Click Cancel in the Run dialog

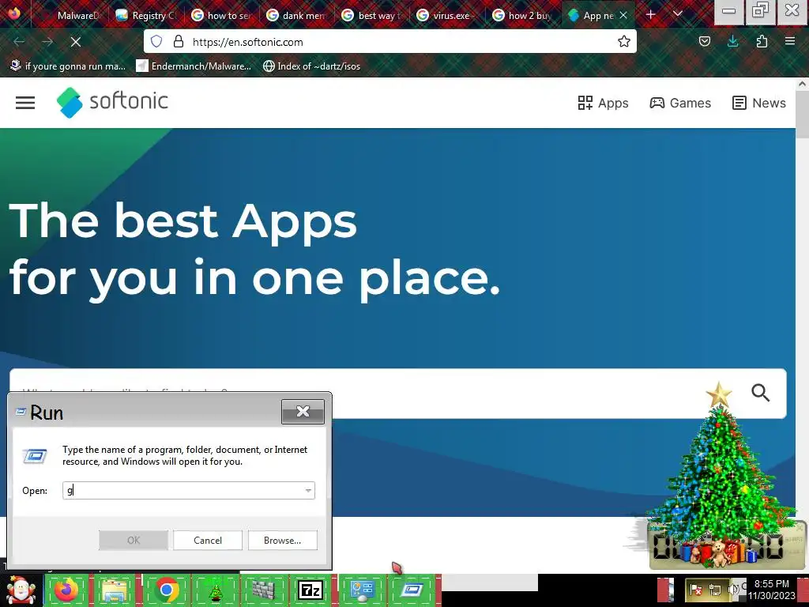click(x=208, y=540)
